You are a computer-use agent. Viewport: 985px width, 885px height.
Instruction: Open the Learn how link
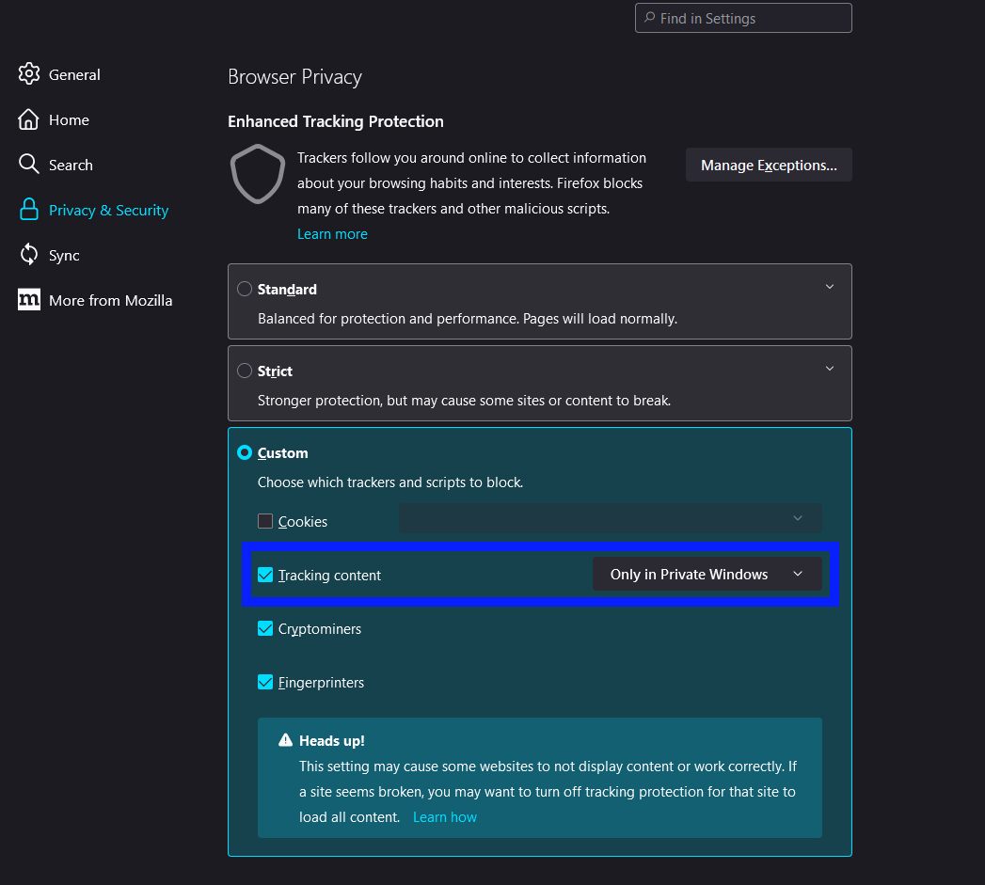pos(445,817)
